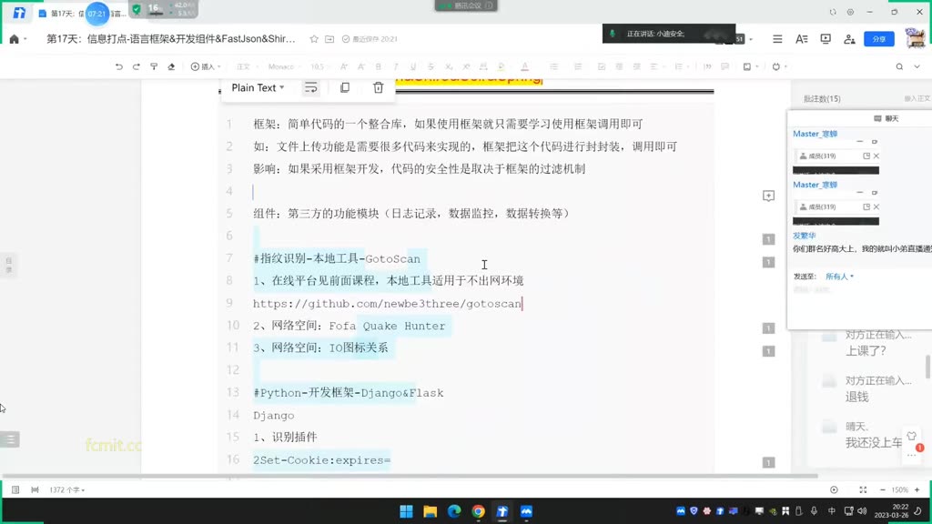Toggle italic formatting
Screen dimensions: 932x524
[x=395, y=66]
